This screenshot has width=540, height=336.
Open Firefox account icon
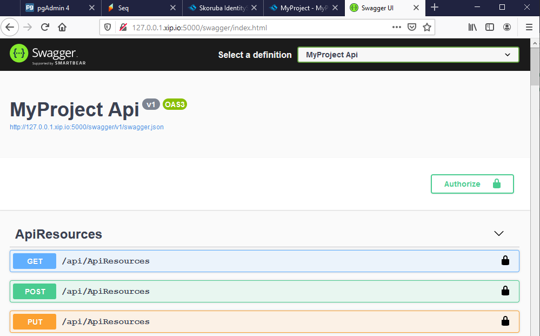[507, 27]
